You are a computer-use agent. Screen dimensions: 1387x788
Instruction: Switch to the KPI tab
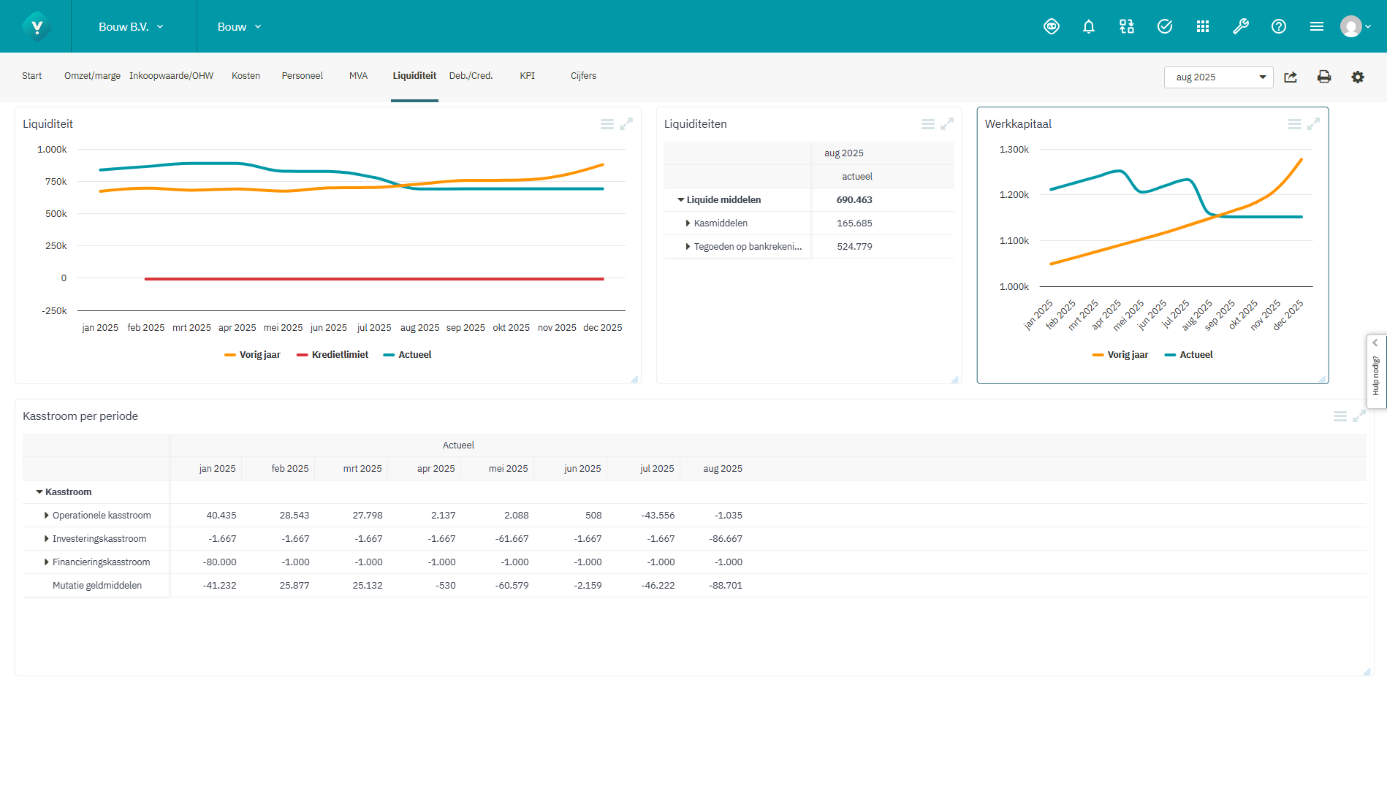click(x=527, y=75)
